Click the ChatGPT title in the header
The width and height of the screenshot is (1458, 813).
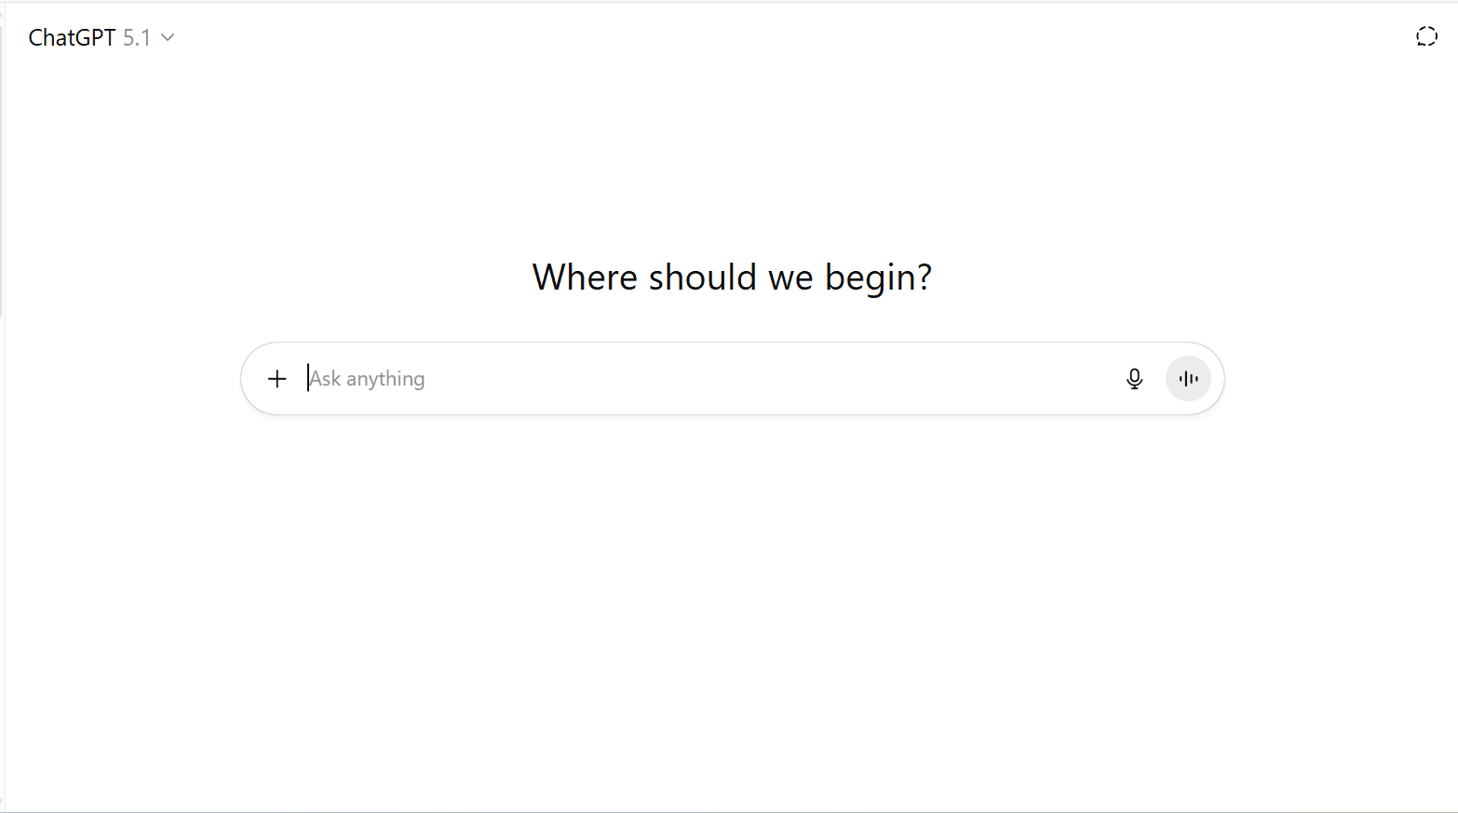[72, 37]
